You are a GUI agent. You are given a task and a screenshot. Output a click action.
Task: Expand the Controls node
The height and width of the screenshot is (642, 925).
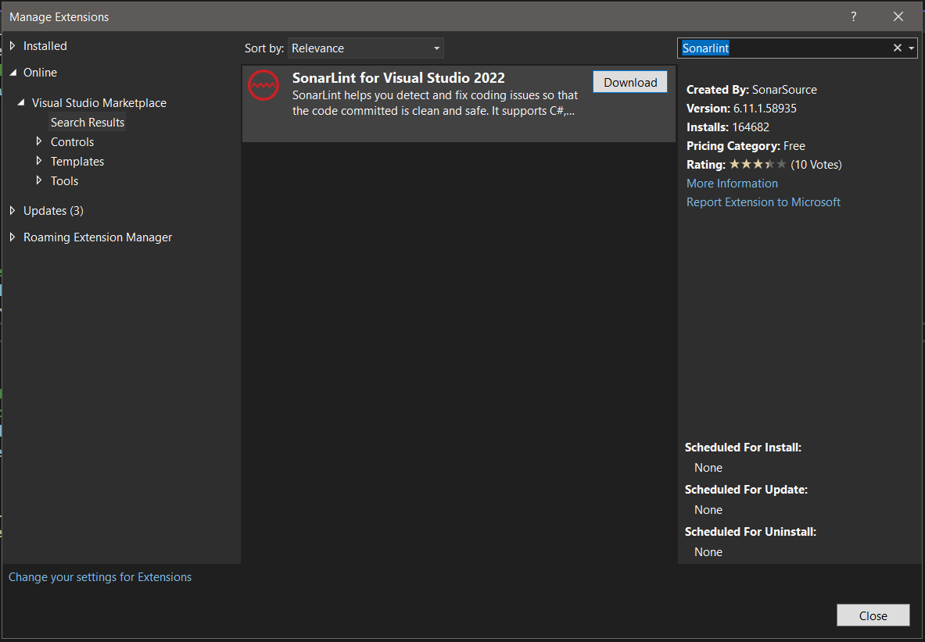coord(39,141)
